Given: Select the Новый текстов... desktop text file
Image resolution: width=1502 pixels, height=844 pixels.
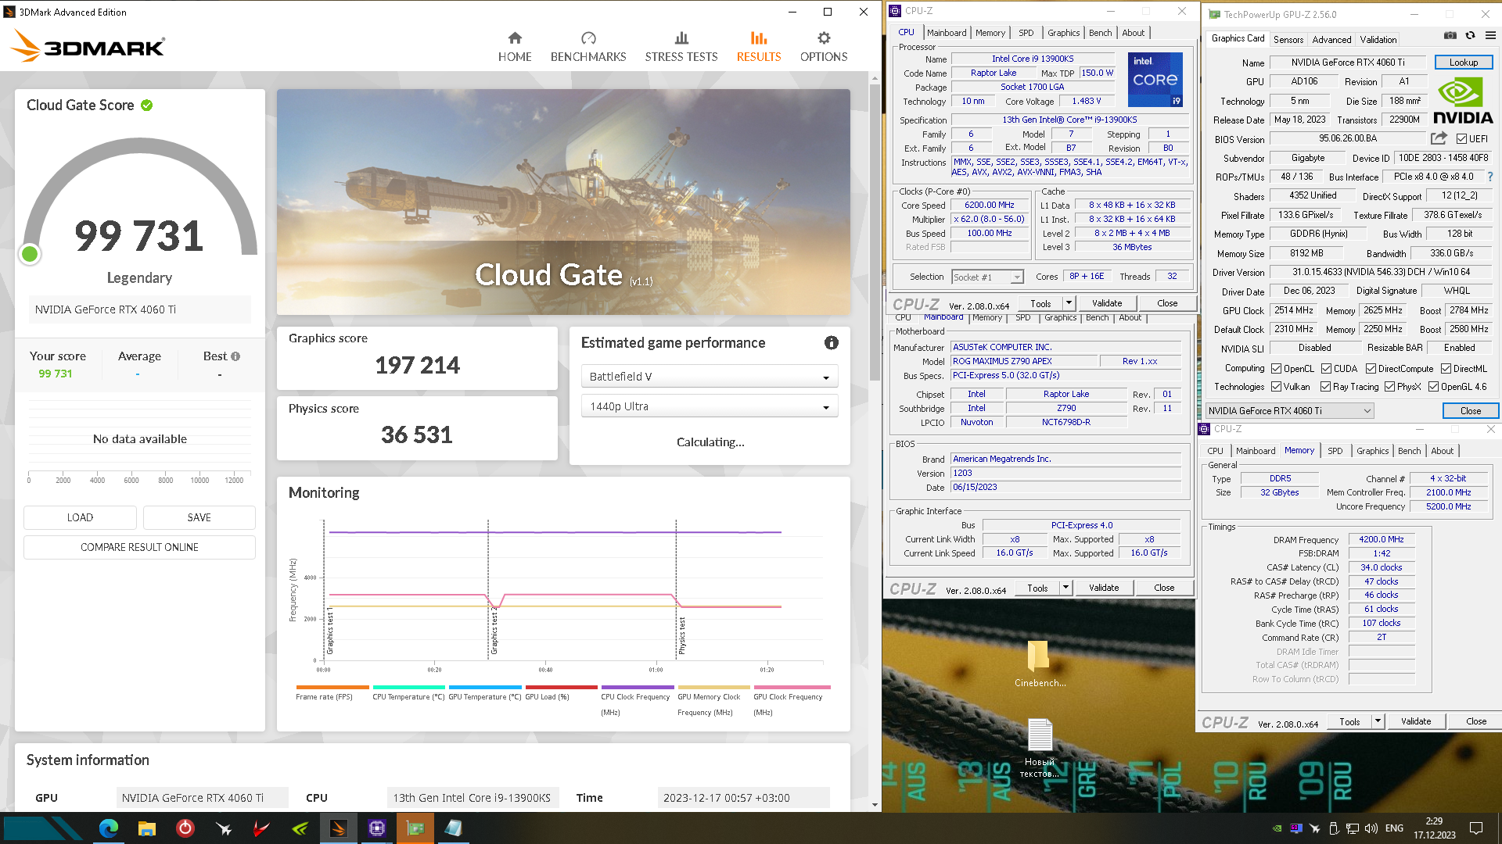Looking at the screenshot, I should (1040, 748).
